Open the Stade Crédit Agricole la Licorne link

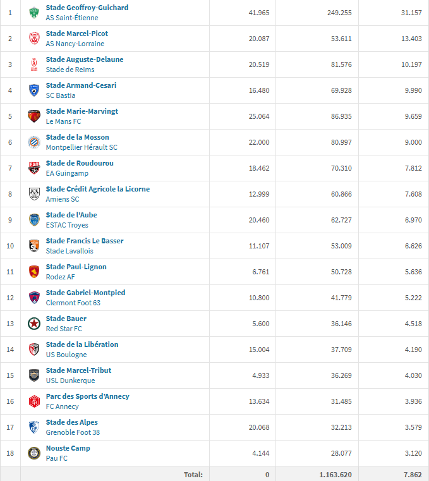pos(98,189)
